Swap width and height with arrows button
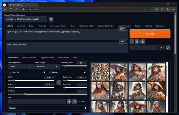The image size is (179, 115). pyautogui.click(x=59, y=83)
